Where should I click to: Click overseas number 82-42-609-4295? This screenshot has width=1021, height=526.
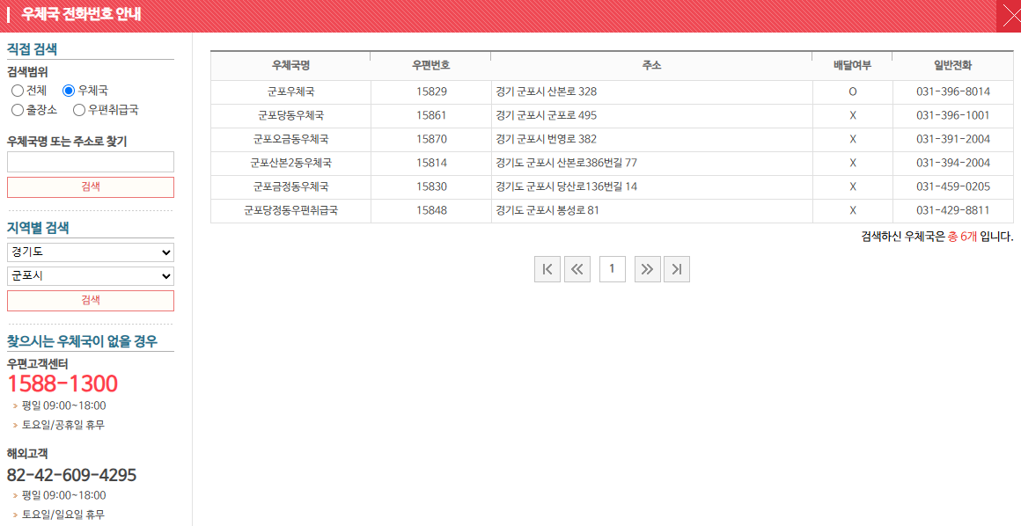pos(71,475)
